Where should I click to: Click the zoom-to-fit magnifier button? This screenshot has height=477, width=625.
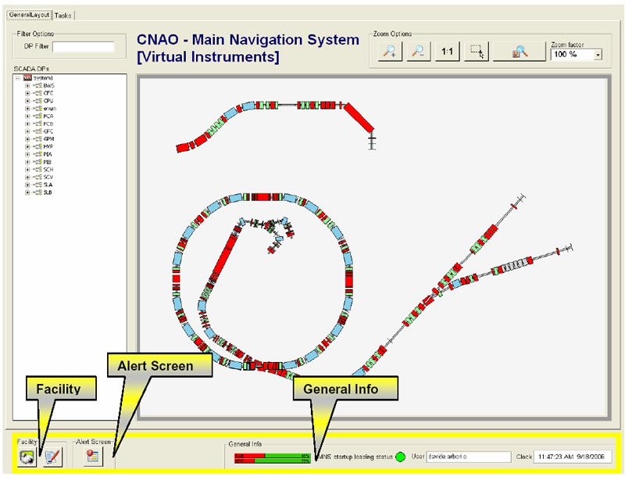click(519, 52)
